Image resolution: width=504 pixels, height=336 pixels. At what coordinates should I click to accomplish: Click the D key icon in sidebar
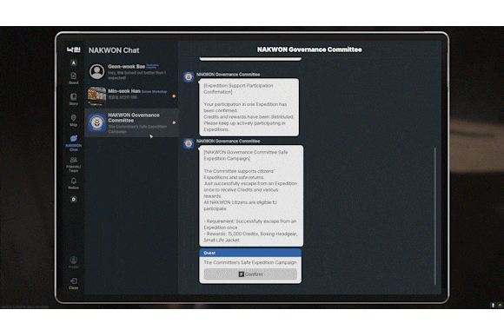click(74, 199)
